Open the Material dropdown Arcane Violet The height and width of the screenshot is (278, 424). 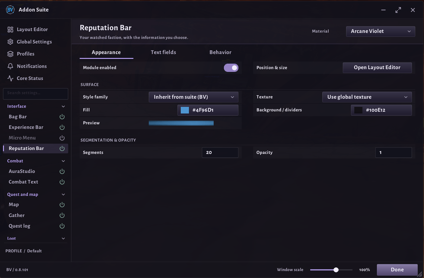point(381,31)
